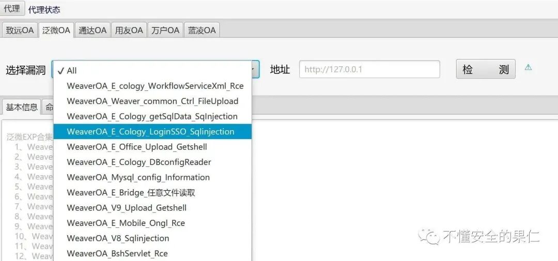Switch to the 蓝凌OA tab
The image size is (558, 261).
[x=202, y=30]
